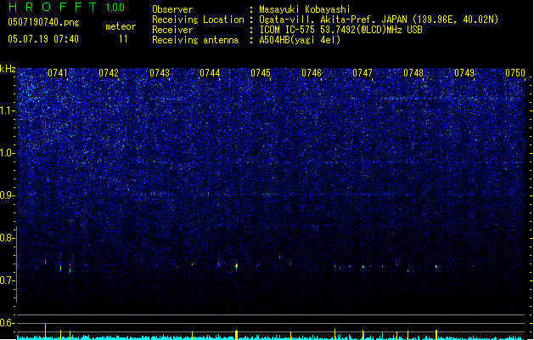The image size is (534, 340).
Task: Click the 0746 time marker
Action: pyautogui.click(x=312, y=73)
